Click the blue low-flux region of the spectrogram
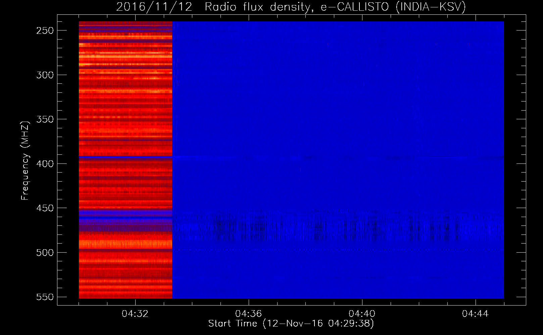The height and width of the screenshot is (335, 543). pos(338,160)
